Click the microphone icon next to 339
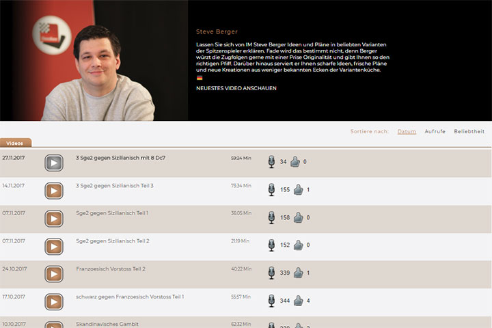This screenshot has height=328, width=492. click(271, 273)
